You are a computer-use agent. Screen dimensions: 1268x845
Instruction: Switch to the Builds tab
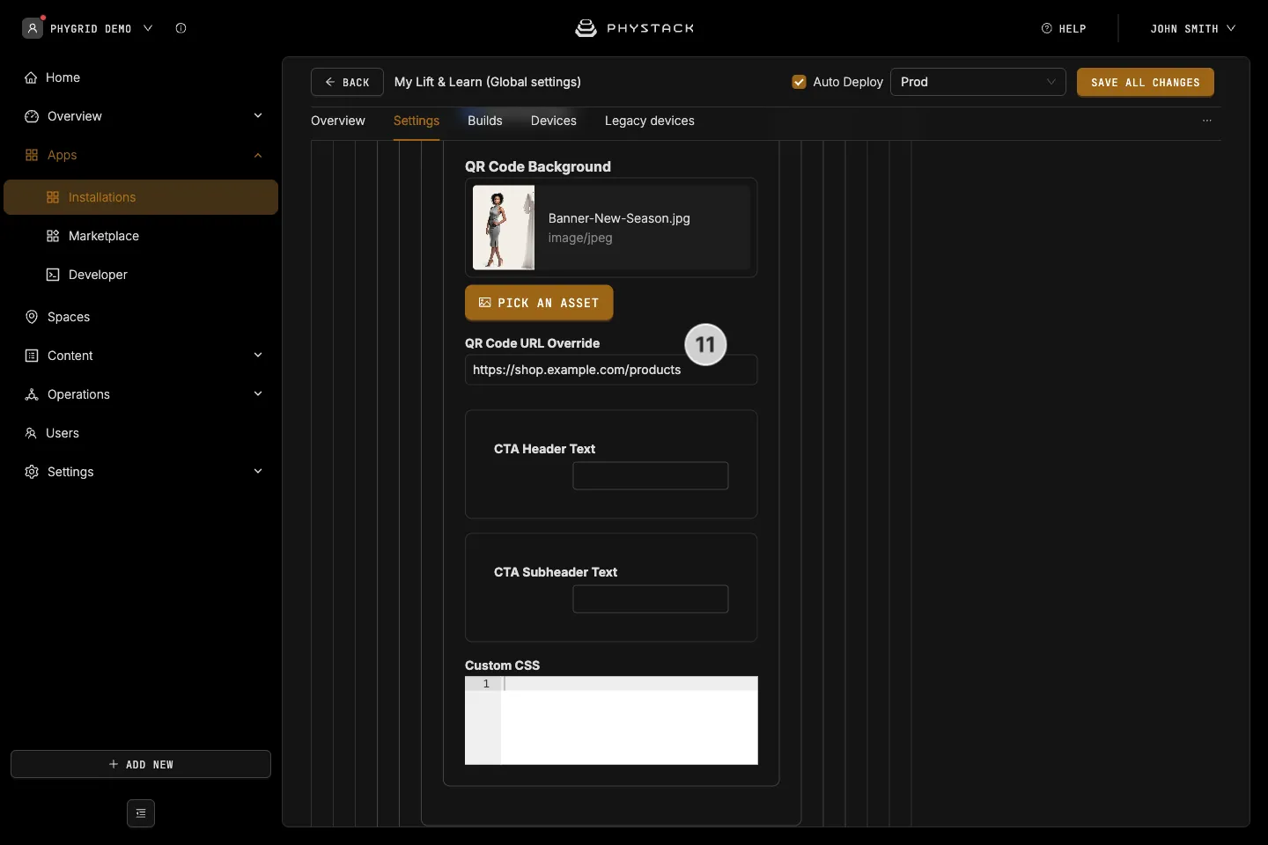tap(485, 121)
